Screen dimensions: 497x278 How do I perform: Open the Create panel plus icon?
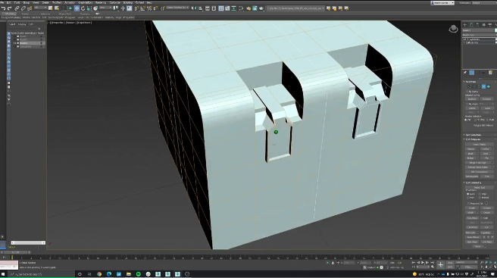[x=465, y=25]
